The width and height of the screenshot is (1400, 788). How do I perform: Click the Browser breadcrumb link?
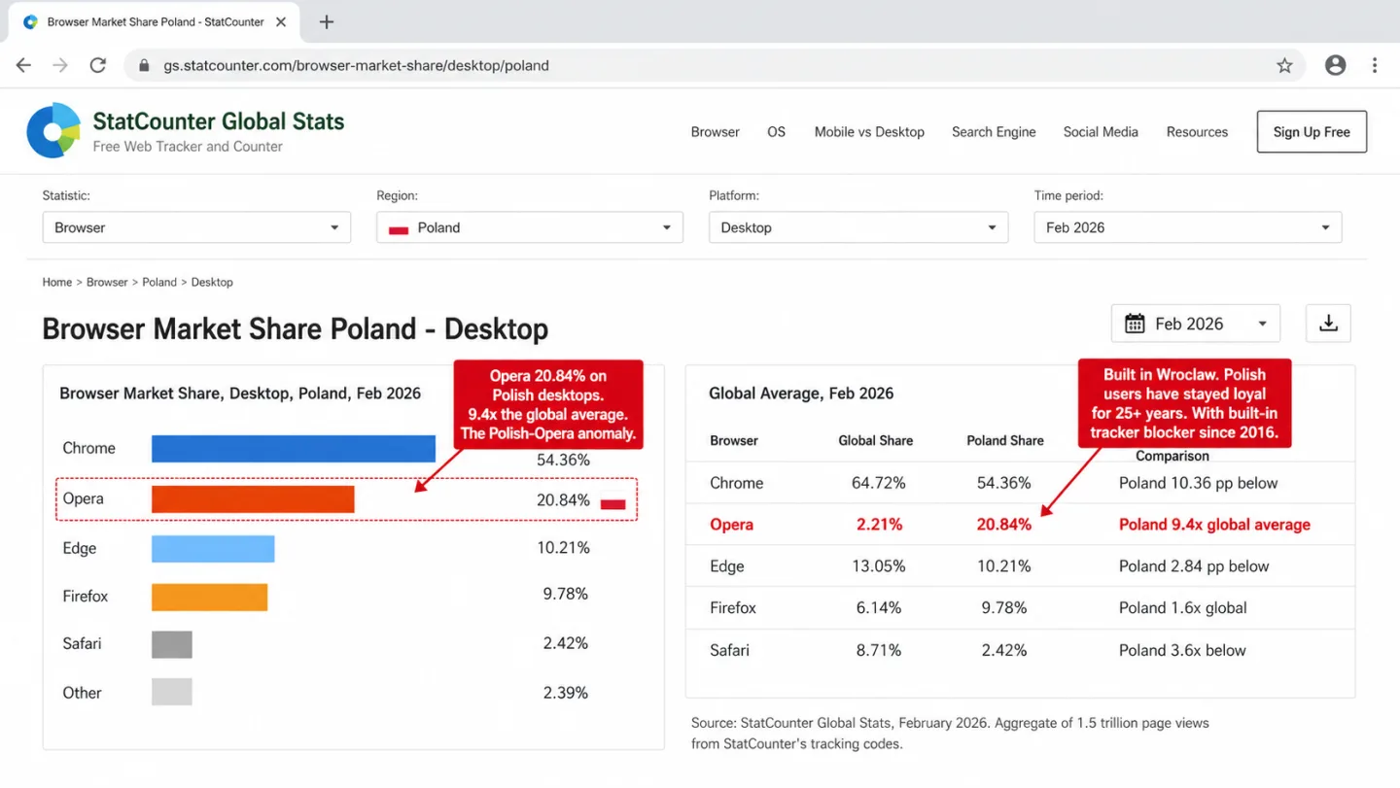(107, 282)
